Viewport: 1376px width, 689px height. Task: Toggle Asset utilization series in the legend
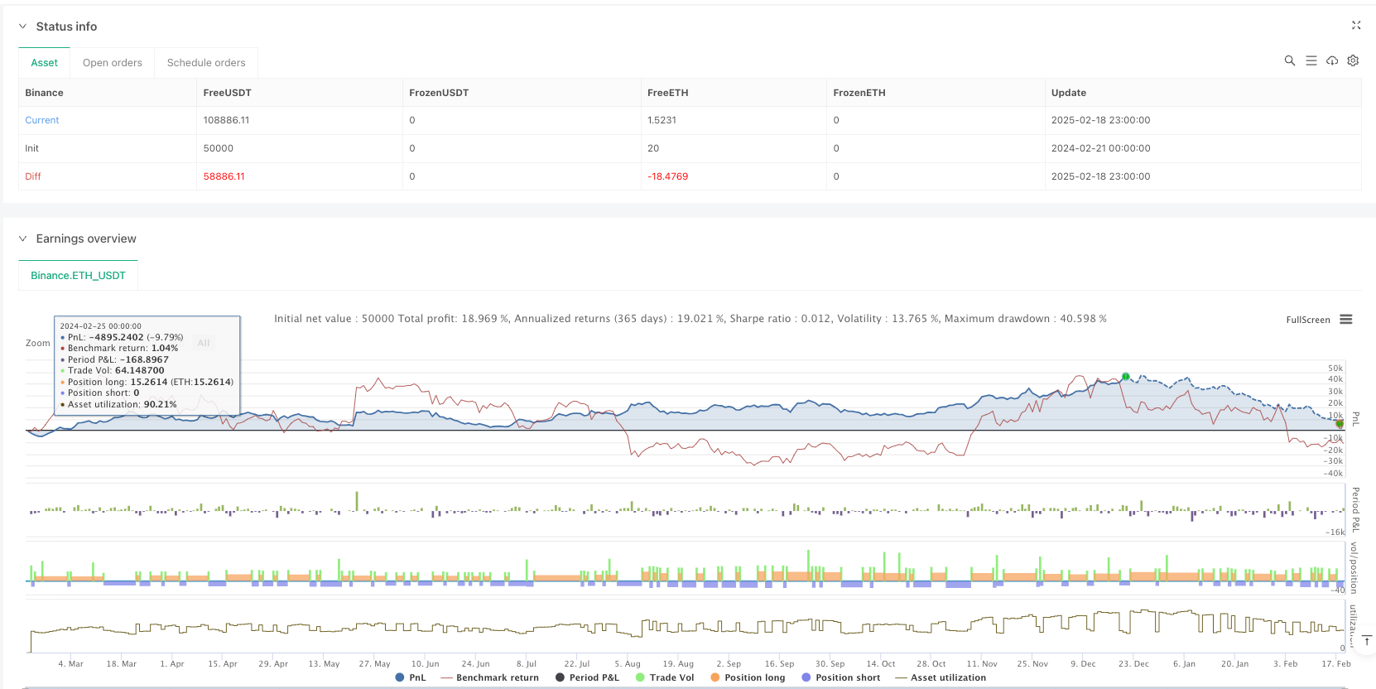pos(941,677)
